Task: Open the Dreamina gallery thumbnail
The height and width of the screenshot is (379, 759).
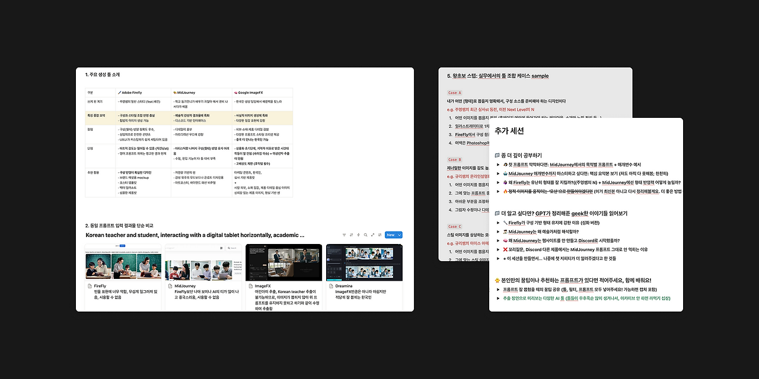Action: [365, 262]
